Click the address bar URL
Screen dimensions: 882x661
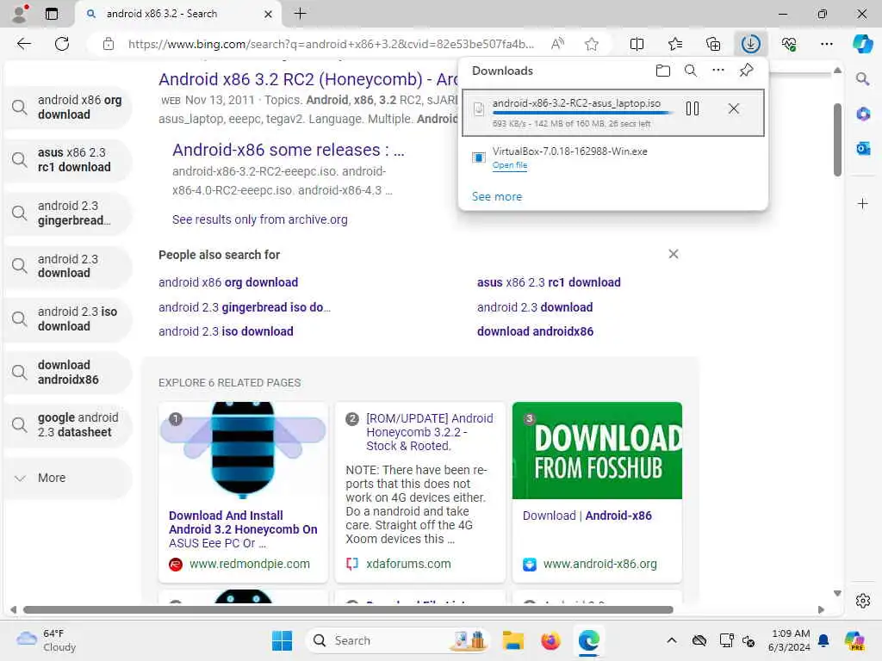tap(331, 44)
